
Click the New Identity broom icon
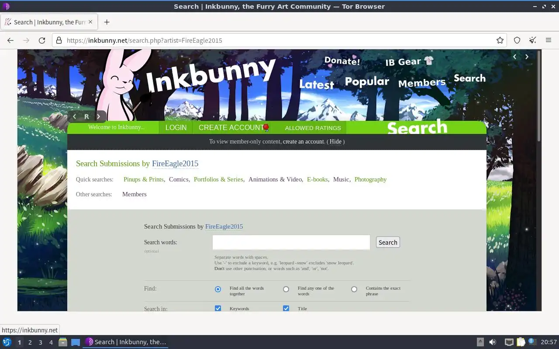(x=533, y=40)
